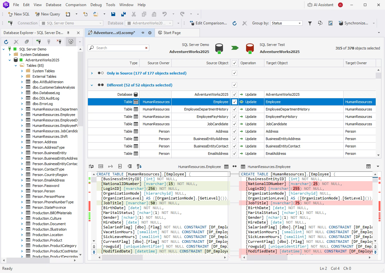Screen dimensions: 385x273
Task: Refresh the Database Explorer tree
Action: pos(6,42)
